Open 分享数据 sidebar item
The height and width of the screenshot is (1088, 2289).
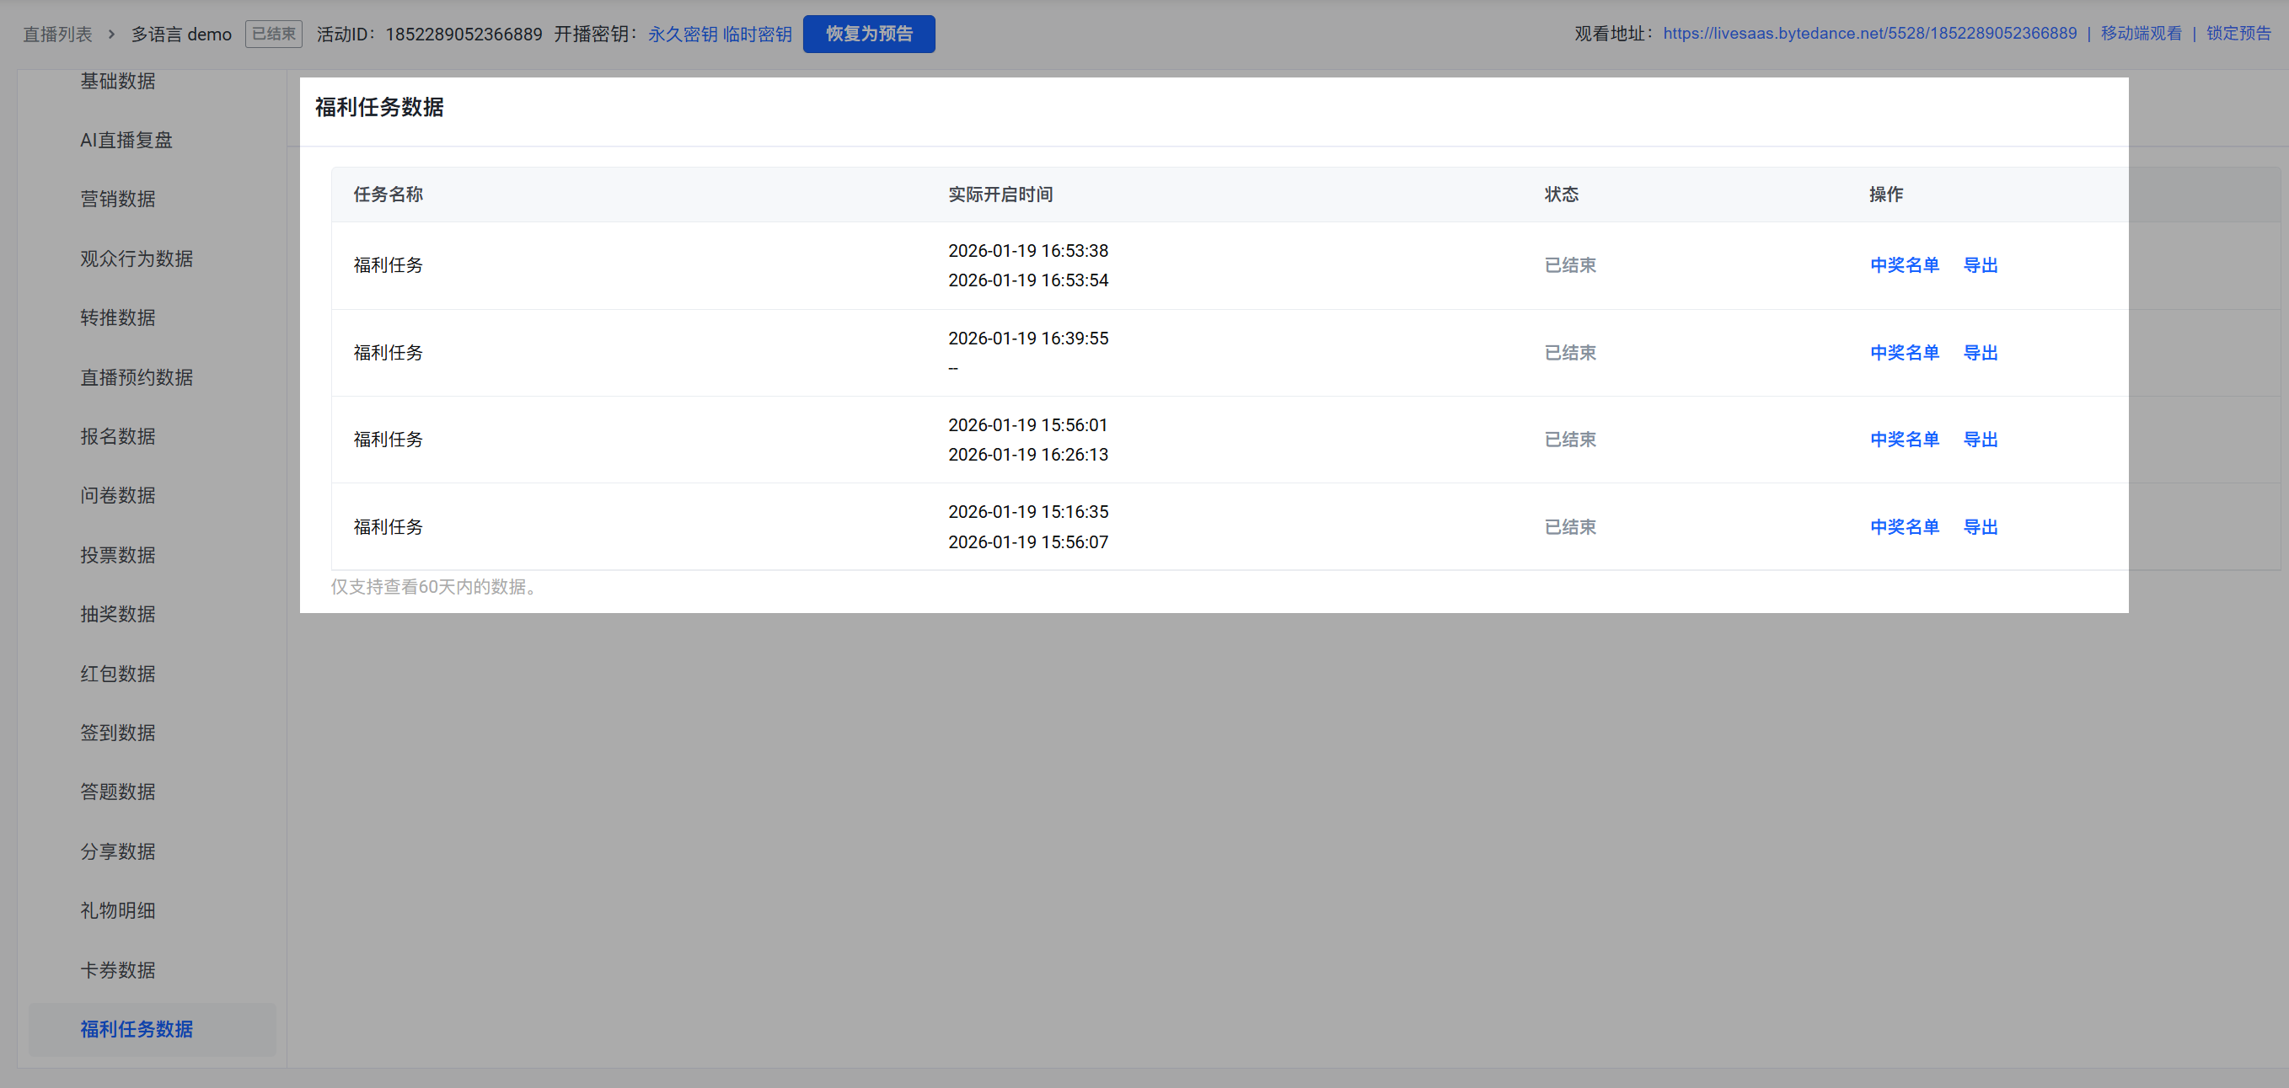coord(118,851)
